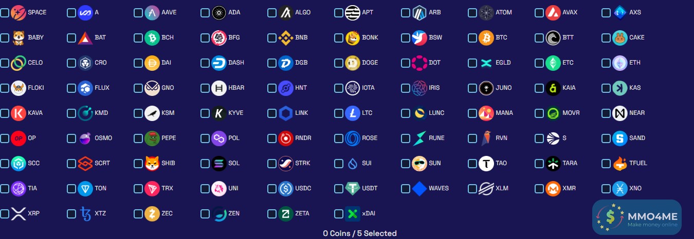
Task: Click the PancakeSwap CAKE icon
Action: [x=620, y=37]
